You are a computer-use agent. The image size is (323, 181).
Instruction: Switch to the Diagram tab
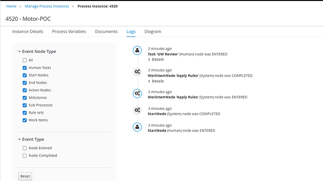point(153,31)
